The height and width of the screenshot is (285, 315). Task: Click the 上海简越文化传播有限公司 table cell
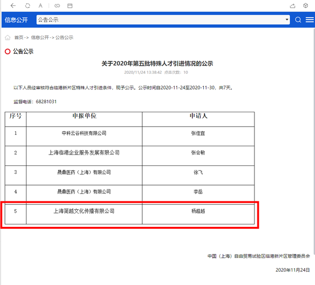click(84, 211)
